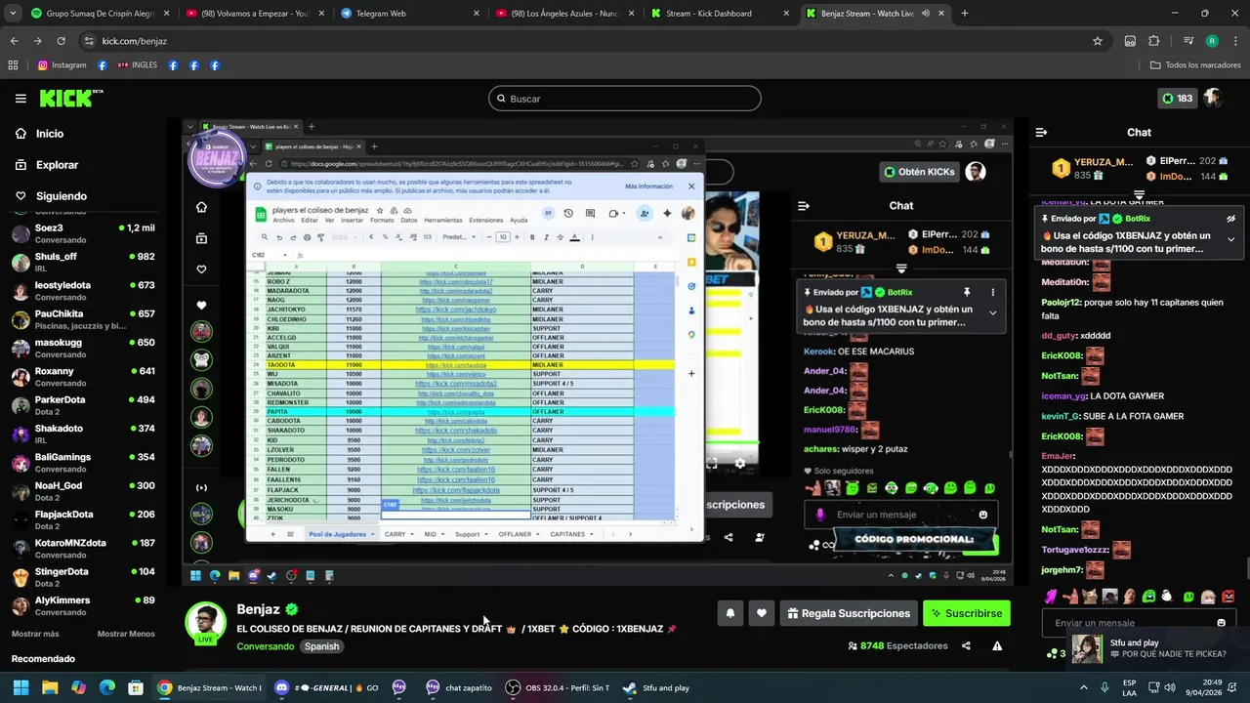This screenshot has width=1250, height=703.
Task: Open emoji picker in chat input
Action: (x=1221, y=623)
